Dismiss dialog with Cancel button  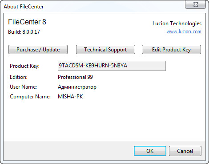(185, 151)
